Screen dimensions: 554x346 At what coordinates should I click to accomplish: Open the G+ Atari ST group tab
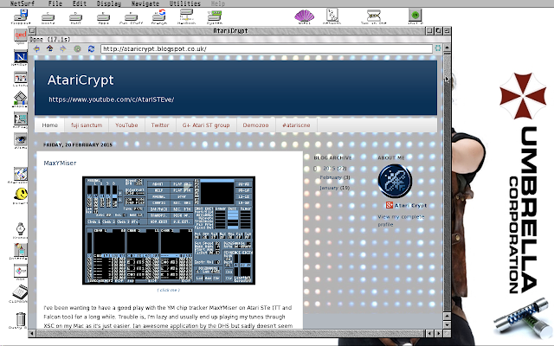206,125
